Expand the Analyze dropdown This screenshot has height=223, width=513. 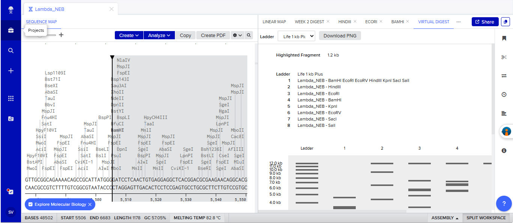(x=159, y=35)
